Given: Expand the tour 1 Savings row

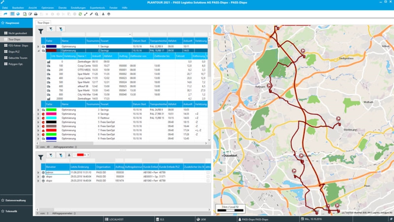Looking at the screenshot, I should (38, 47).
